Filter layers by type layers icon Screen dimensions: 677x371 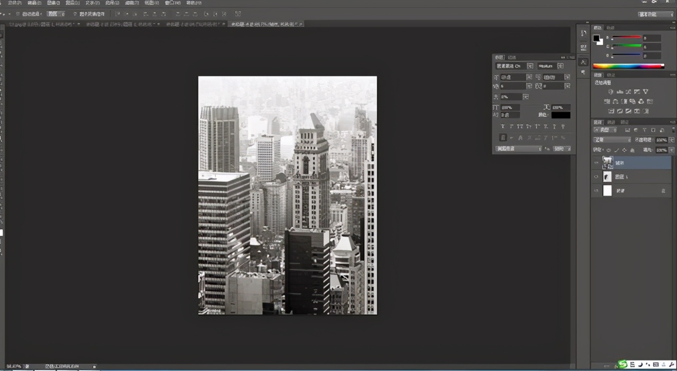(645, 130)
